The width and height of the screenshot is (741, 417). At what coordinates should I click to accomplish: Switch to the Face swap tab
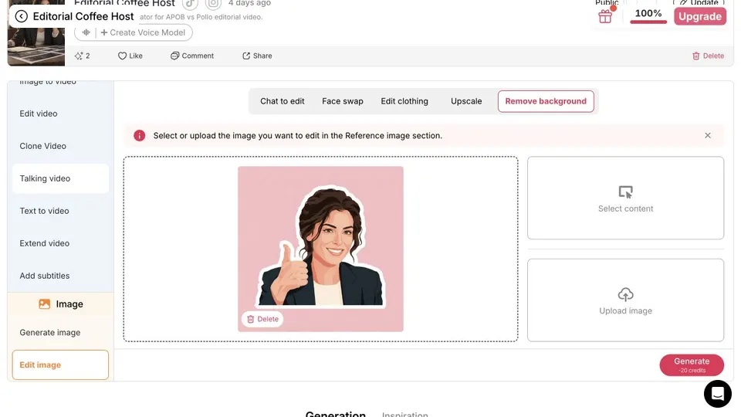point(343,101)
